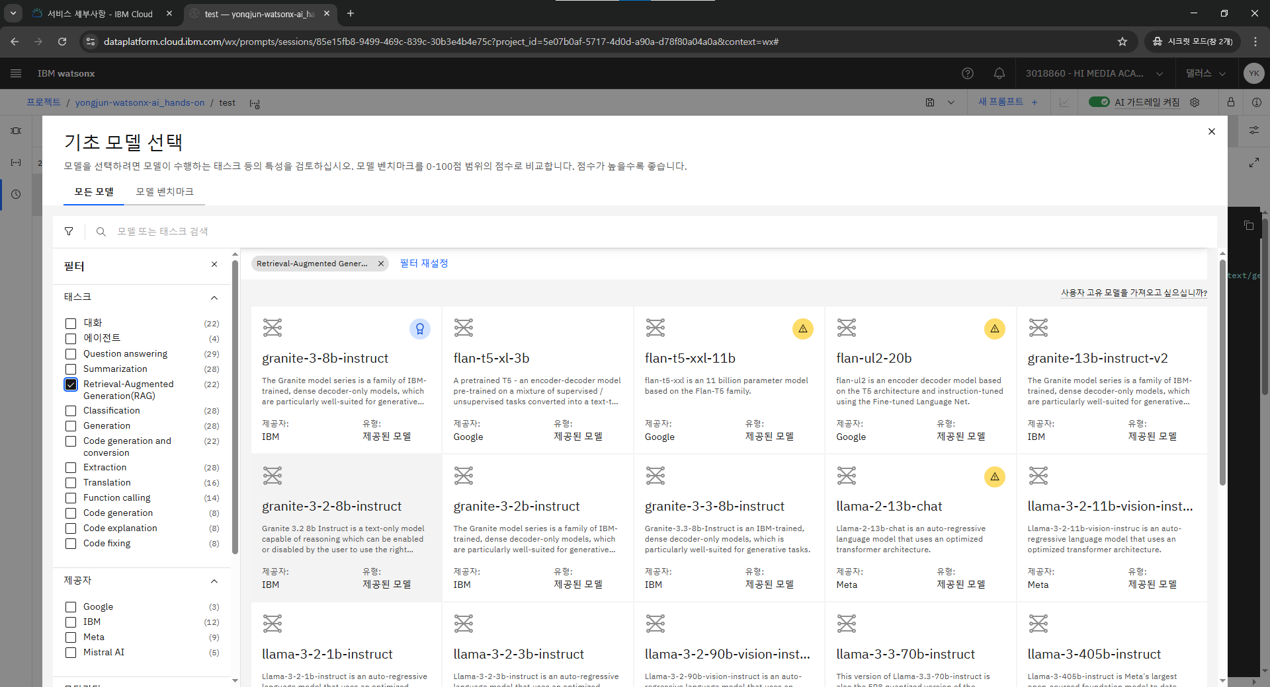The image size is (1270, 687).
Task: Click the model icon on granite-3-2b-instruct card
Action: coord(464,476)
